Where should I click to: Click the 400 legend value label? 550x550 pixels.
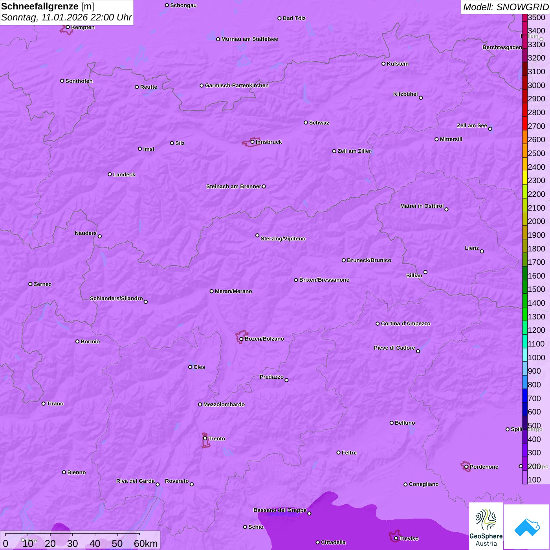534,439
